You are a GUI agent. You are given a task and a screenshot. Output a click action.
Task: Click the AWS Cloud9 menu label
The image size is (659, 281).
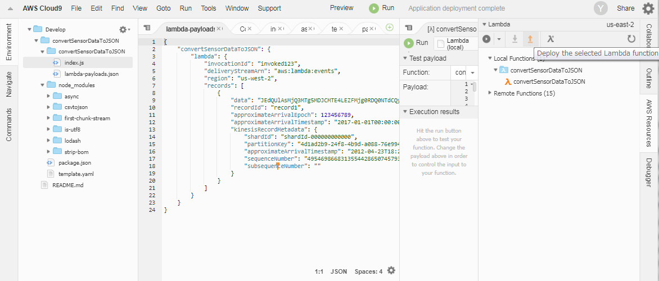pos(42,8)
